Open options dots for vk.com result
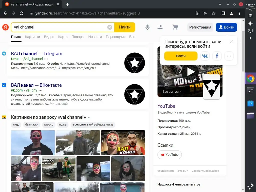The image size is (256, 192). click(x=40, y=90)
